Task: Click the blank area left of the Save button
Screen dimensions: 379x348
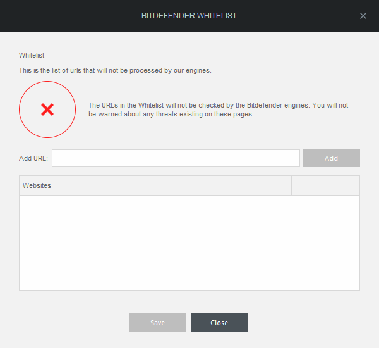Action: pyautogui.click(x=69, y=323)
